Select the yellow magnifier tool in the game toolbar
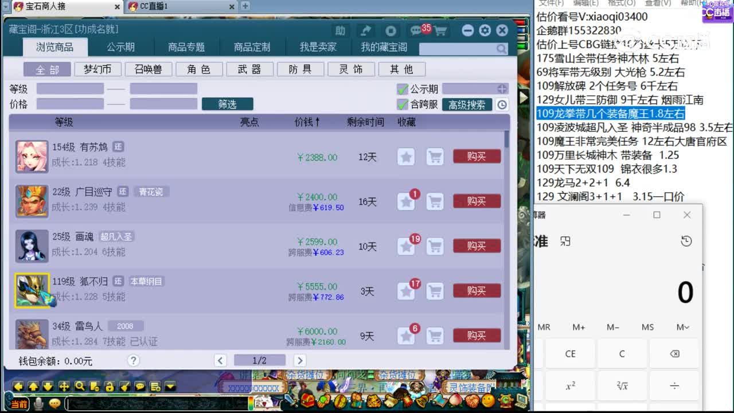Image resolution: width=734 pixels, height=413 pixels. [x=80, y=387]
